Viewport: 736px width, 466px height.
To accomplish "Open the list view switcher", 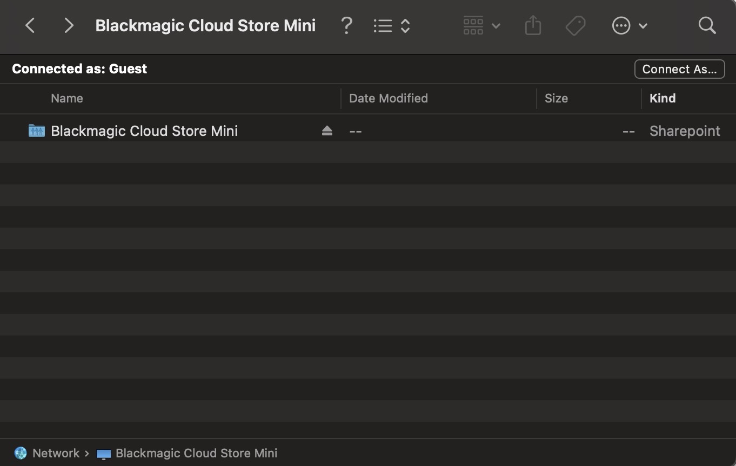I will [392, 25].
